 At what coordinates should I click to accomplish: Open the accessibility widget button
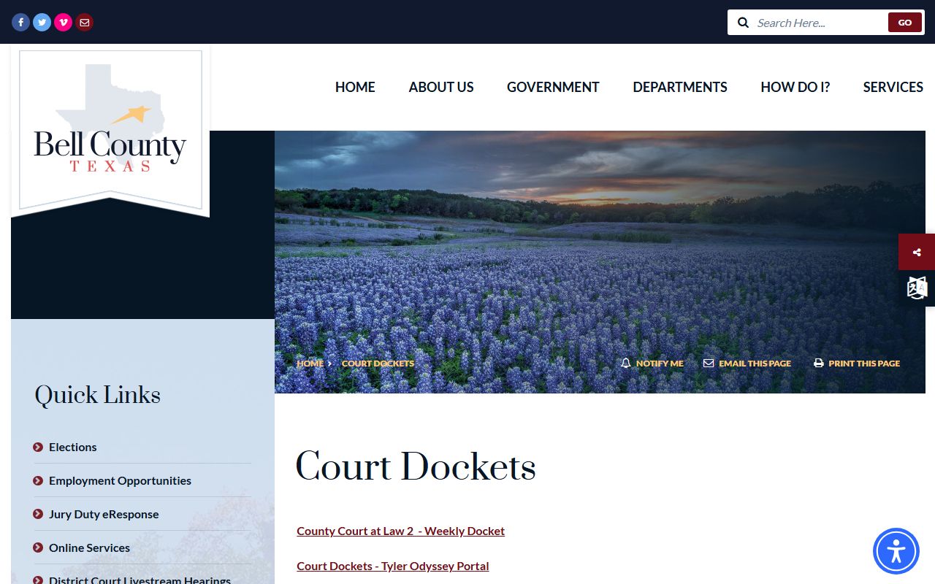pyautogui.click(x=896, y=551)
